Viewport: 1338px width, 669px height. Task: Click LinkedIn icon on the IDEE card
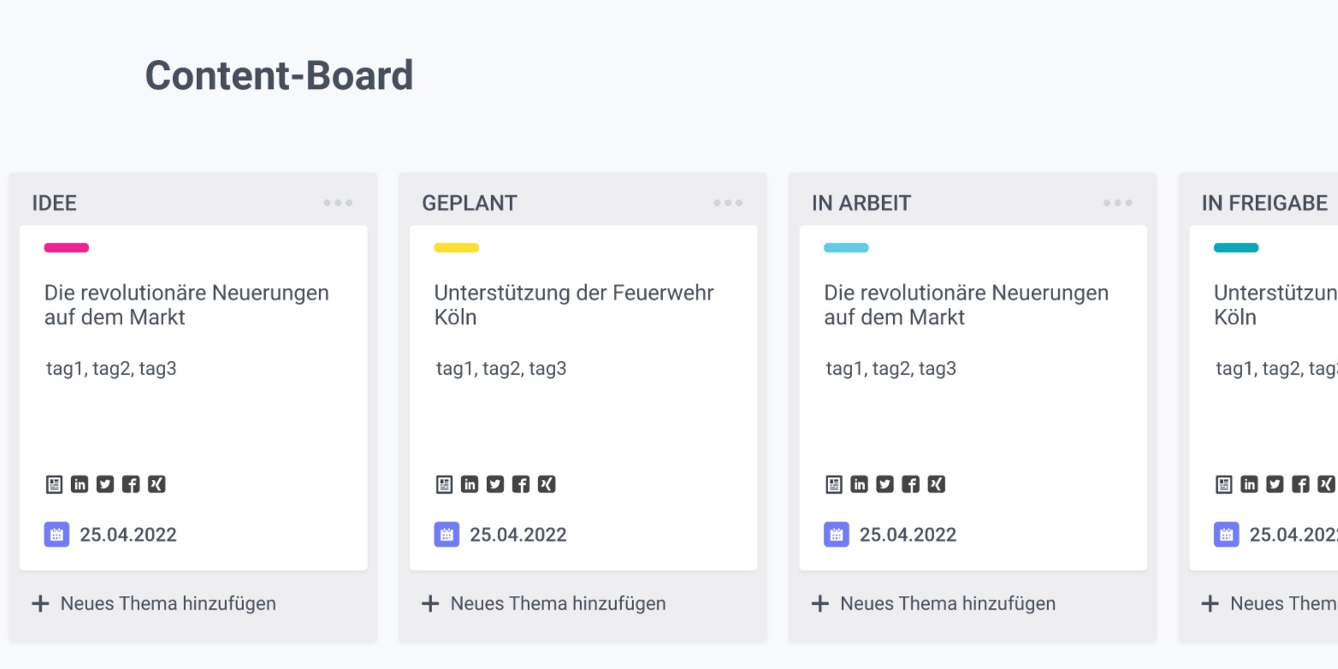pyautogui.click(x=80, y=484)
